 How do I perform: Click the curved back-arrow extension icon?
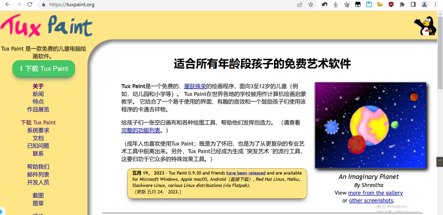pyautogui.click(x=324, y=4)
